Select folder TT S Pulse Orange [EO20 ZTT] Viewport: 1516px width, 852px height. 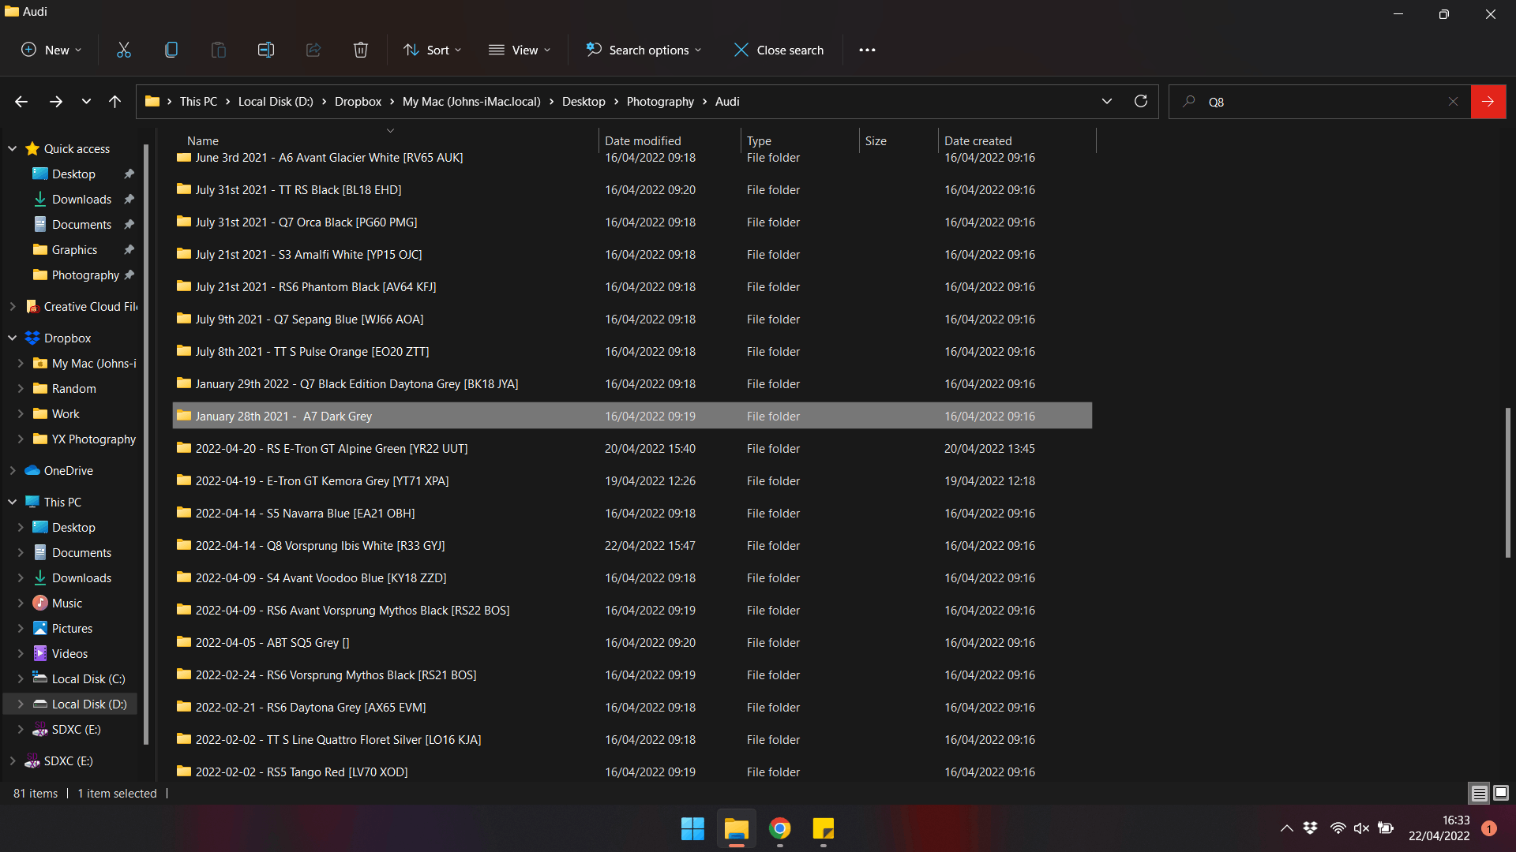[632, 351]
